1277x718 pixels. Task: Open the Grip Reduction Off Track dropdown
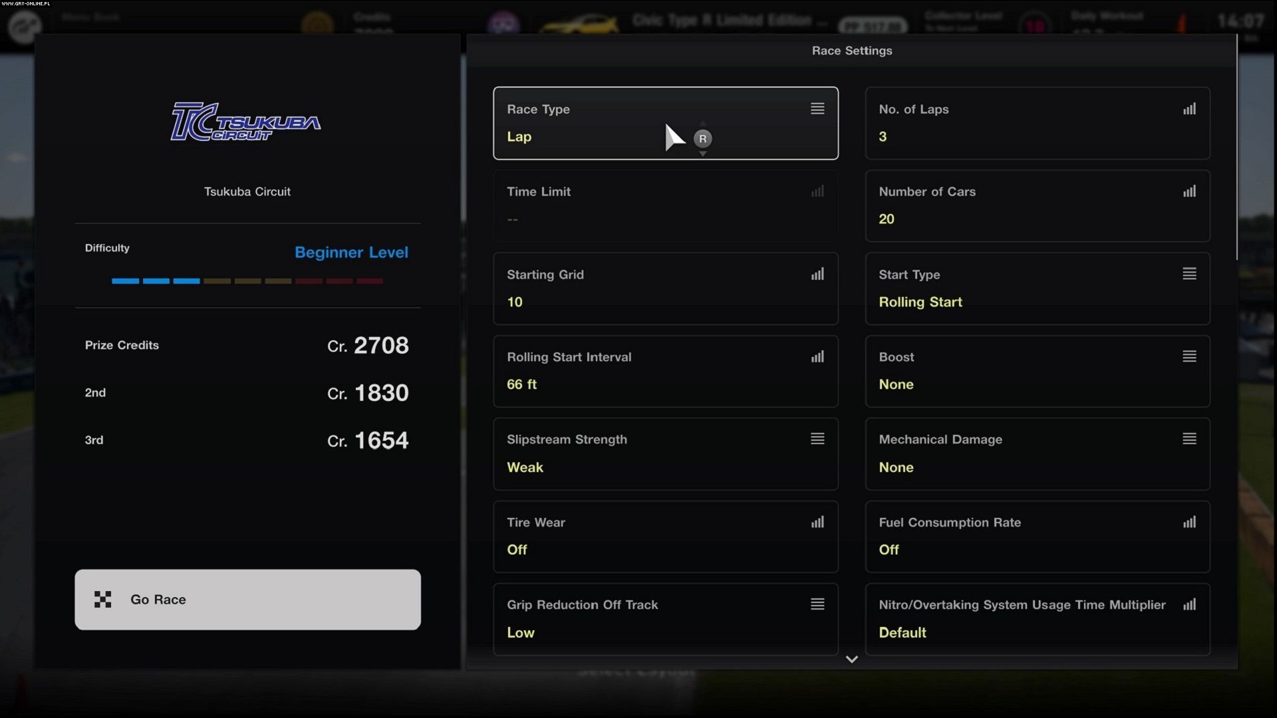tap(665, 619)
